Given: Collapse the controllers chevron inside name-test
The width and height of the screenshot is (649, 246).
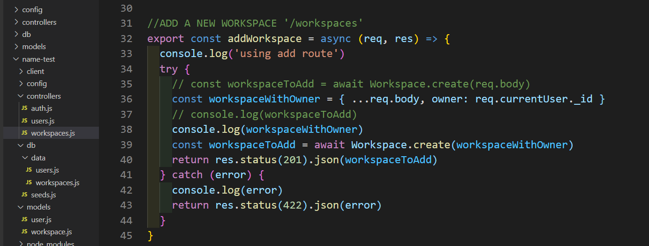Looking at the screenshot, I should pyautogui.click(x=21, y=96).
